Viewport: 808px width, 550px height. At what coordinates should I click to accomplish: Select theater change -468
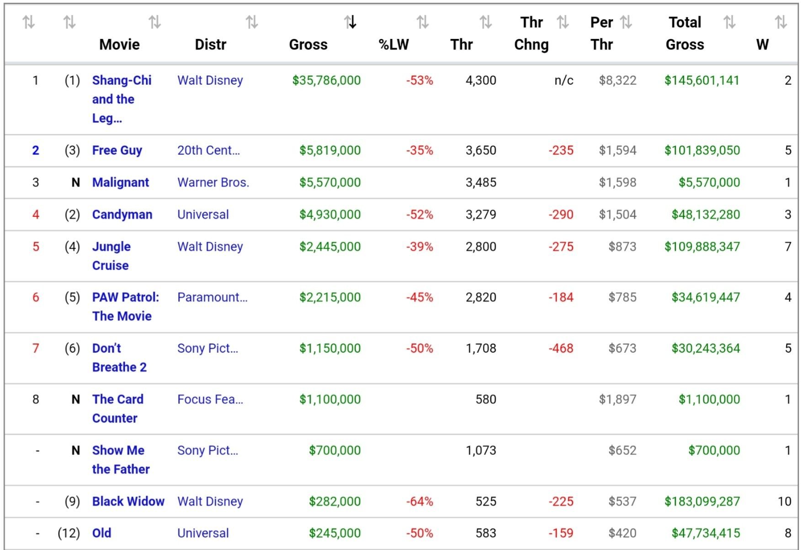click(561, 348)
